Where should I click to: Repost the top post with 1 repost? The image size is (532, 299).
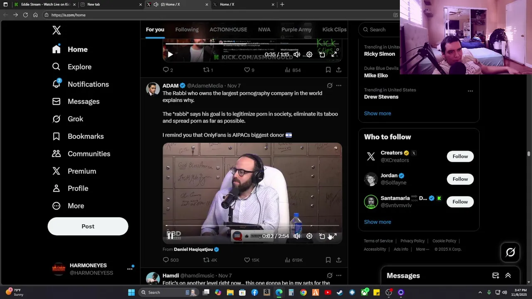pos(208,70)
